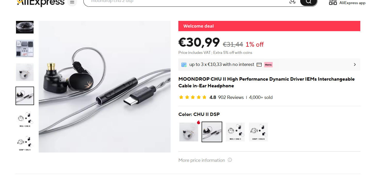The height and width of the screenshot is (194, 366).
Task: Click the black search magnifier button
Action: click(308, 2)
